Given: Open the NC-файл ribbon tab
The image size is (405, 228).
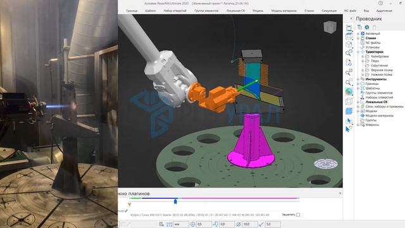Looking at the screenshot, I should pos(350,11).
